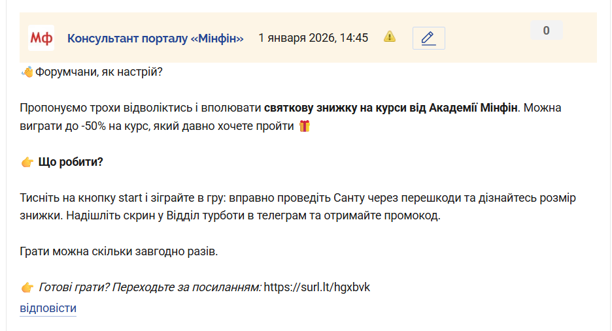Image resolution: width=612 pixels, height=331 pixels.
Task: Click italic text Готові грати? Переходьте за посиланням
Action: (x=150, y=287)
